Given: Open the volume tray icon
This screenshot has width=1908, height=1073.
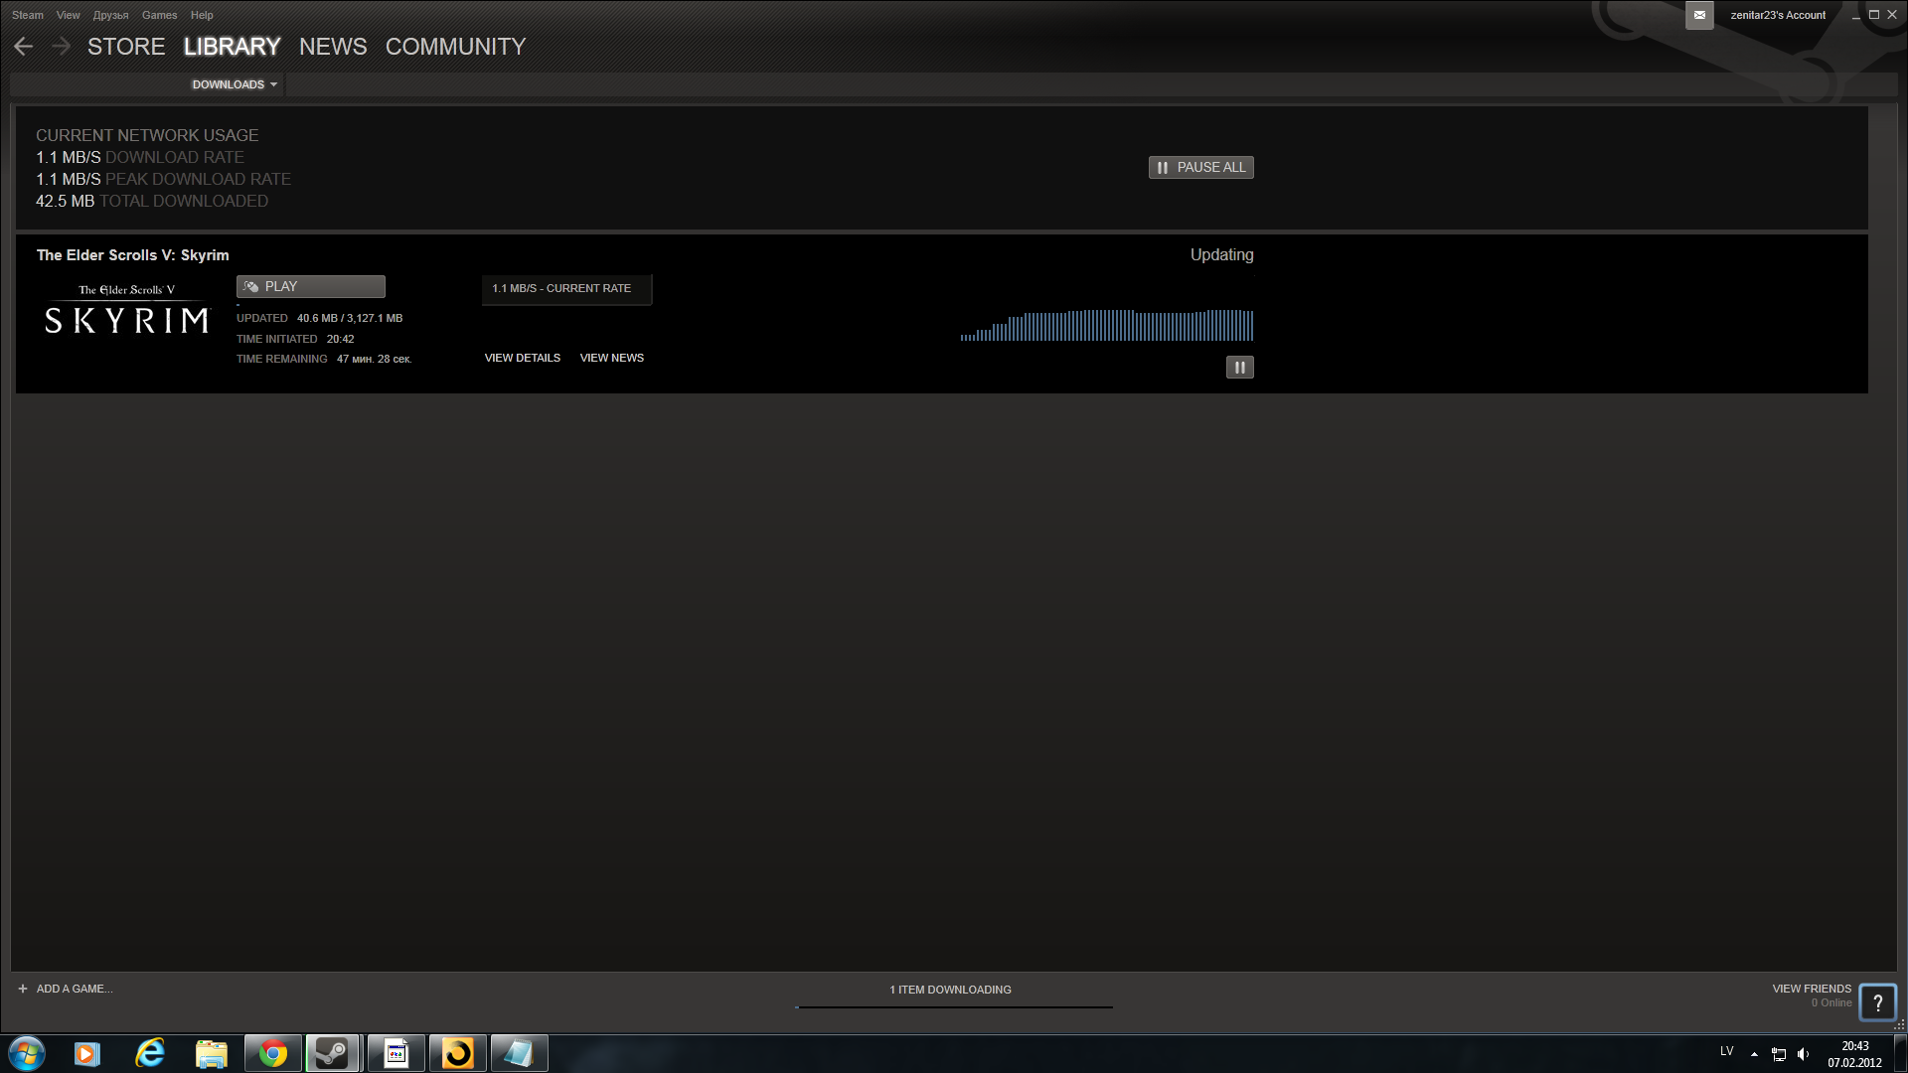Looking at the screenshot, I should point(1803,1054).
